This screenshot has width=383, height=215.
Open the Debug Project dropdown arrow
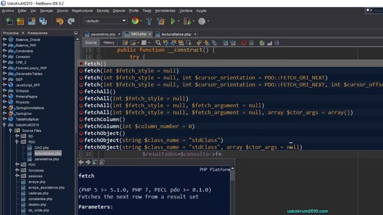pyautogui.click(x=193, y=21)
